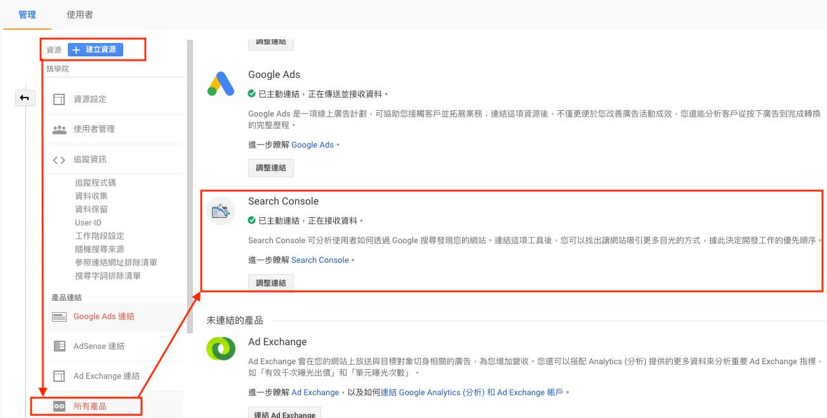Open 資料保留 submenu item
Viewport: 827px width, 418px height.
point(91,209)
